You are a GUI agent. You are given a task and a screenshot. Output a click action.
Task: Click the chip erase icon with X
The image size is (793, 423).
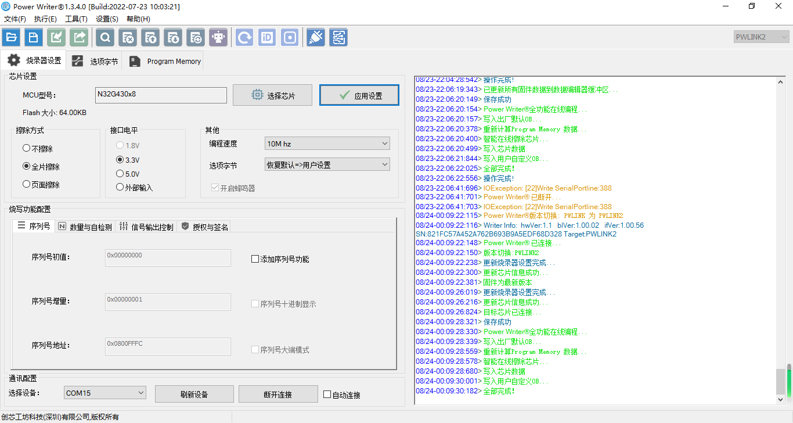(128, 38)
